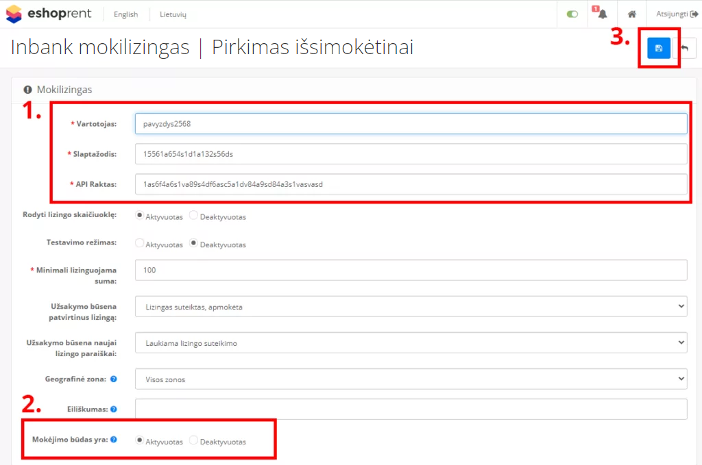This screenshot has width=702, height=465.
Task: Select Deaktyvuotas for Mokėjimo būdas yra
Action: [x=193, y=440]
